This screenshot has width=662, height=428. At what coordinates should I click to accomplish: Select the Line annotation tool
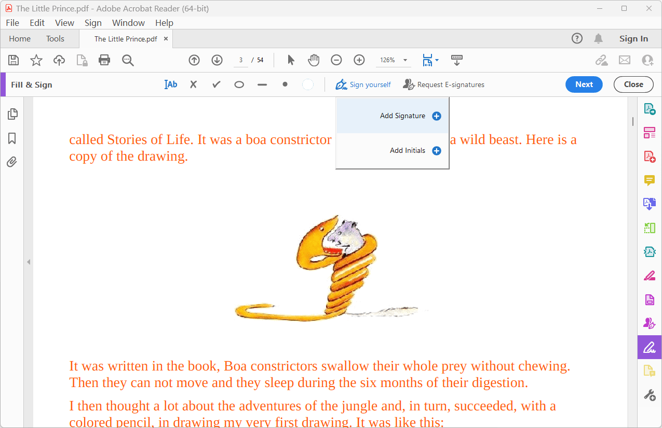tap(262, 84)
